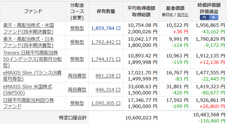Select the 平均取得価額 header text

tap(141, 8)
